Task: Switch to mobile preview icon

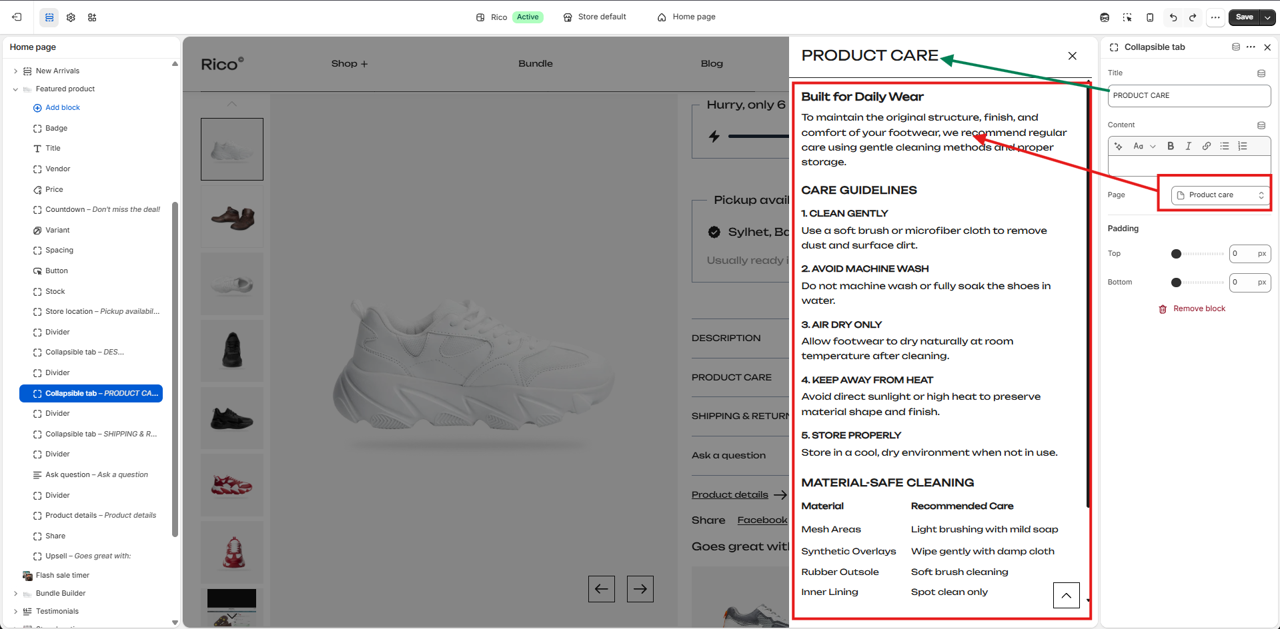Action: (1150, 17)
